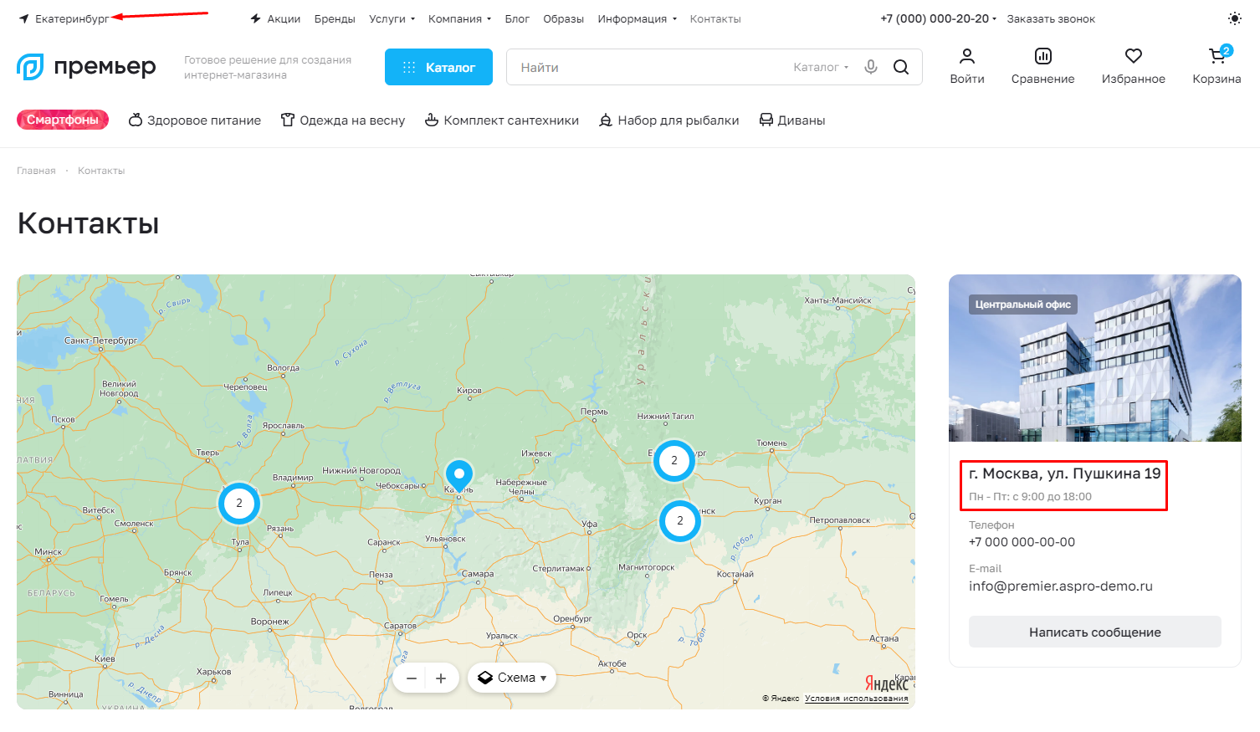Expand the phone number +7 (000) 000-20-20 dropdown
Image resolution: width=1260 pixels, height=732 pixels.
click(x=939, y=18)
